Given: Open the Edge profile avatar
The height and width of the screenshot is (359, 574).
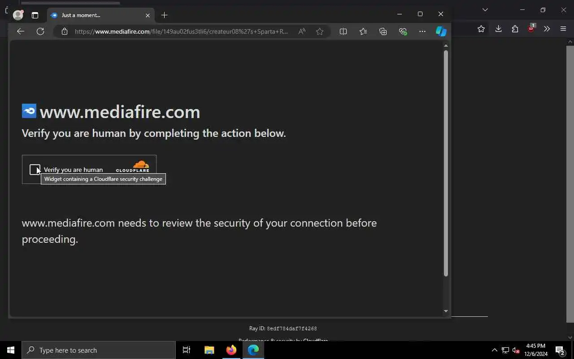Looking at the screenshot, I should tap(18, 15).
